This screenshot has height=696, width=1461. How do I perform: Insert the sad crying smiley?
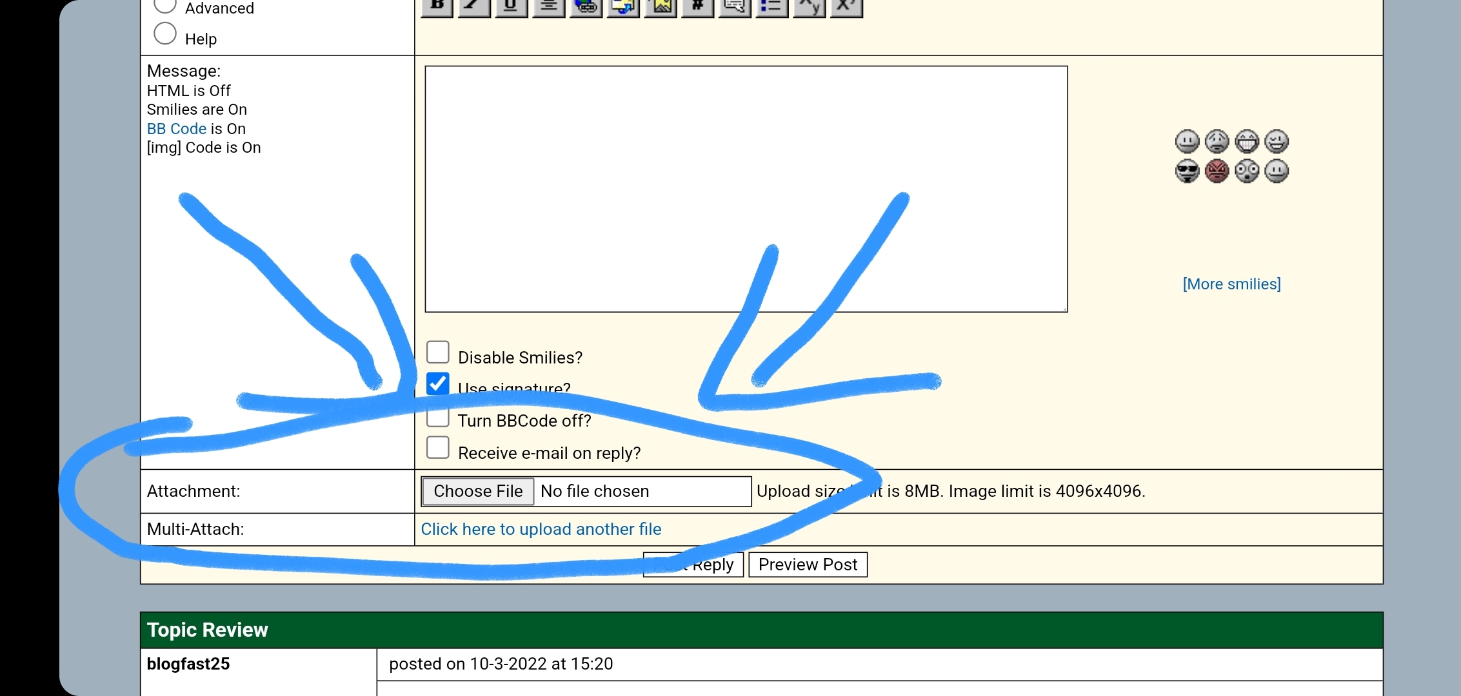1217,141
